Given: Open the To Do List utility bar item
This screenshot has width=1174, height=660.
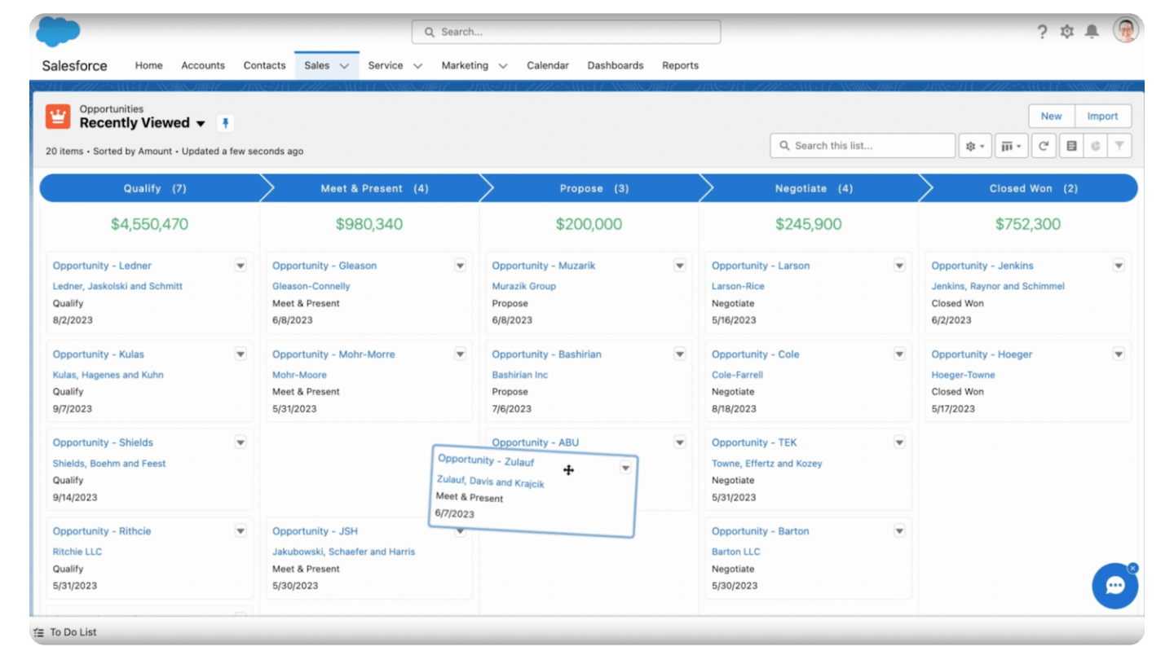Looking at the screenshot, I should coord(65,632).
